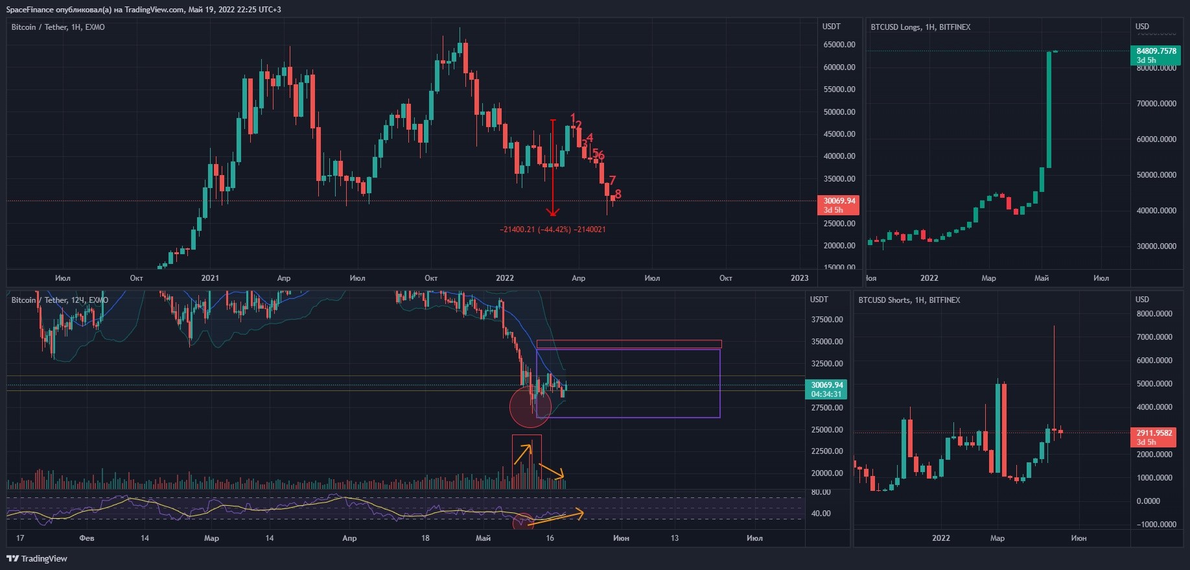Screen dimensions: 1190x570
Task: Click the 2023 date label on the time axis
Action: pyautogui.click(x=800, y=278)
